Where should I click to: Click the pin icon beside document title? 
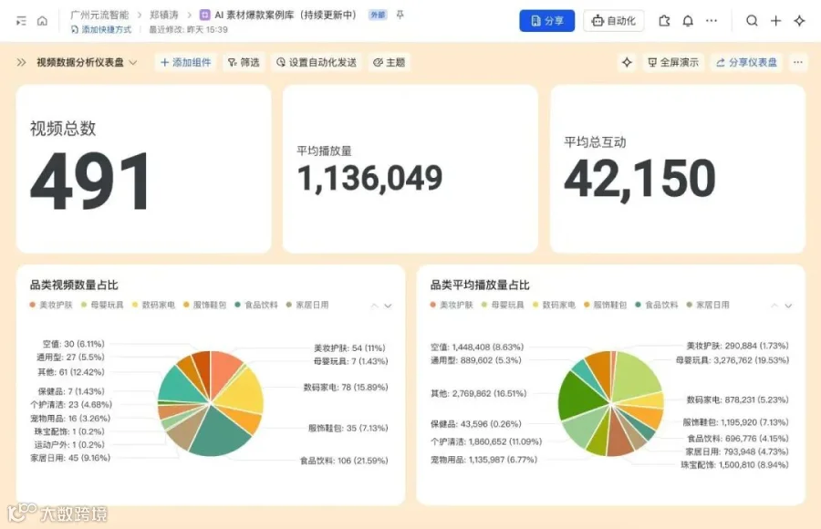(x=400, y=15)
